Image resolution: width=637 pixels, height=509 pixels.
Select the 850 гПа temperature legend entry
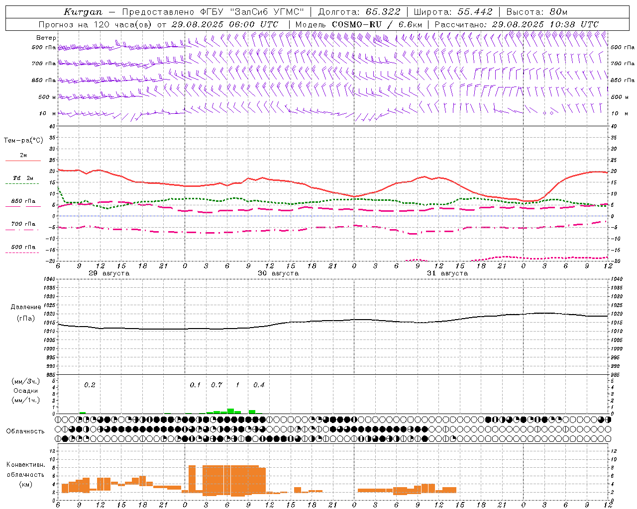[x=23, y=201]
